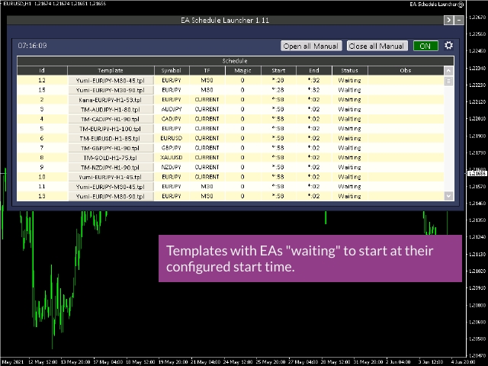The image size is (488, 366).
Task: Open Yumi-EURJPY-M30-45.tpl template, row id 11
Action: 111,186
